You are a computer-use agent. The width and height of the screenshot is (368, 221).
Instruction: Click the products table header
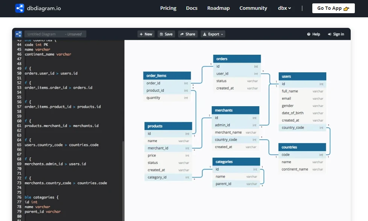(168, 126)
